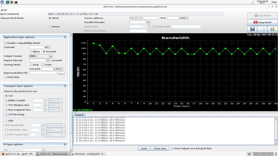
Task: Open TCP Window Size KBytes unit dropdown
Action: point(61,105)
